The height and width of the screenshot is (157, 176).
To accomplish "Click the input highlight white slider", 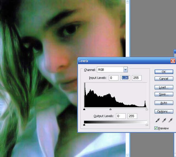I will 147,109.
